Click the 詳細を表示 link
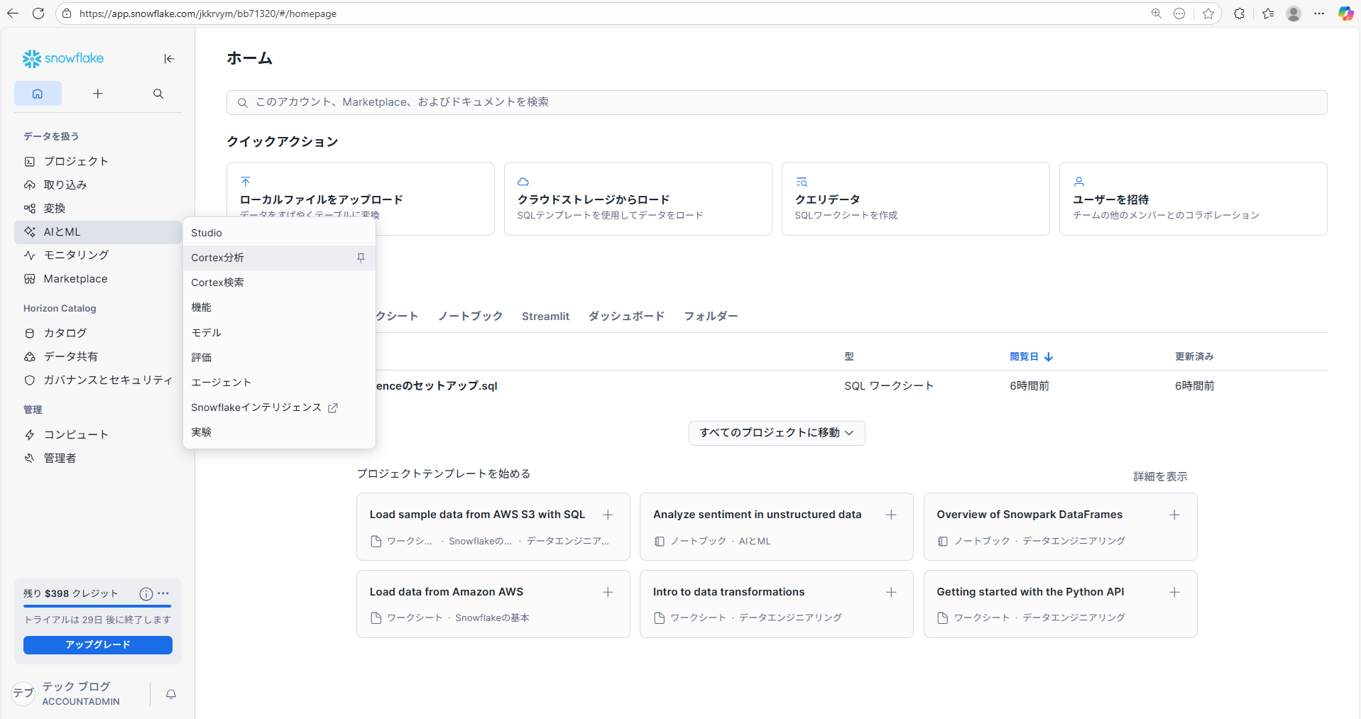The image size is (1361, 719). pyautogui.click(x=1160, y=476)
